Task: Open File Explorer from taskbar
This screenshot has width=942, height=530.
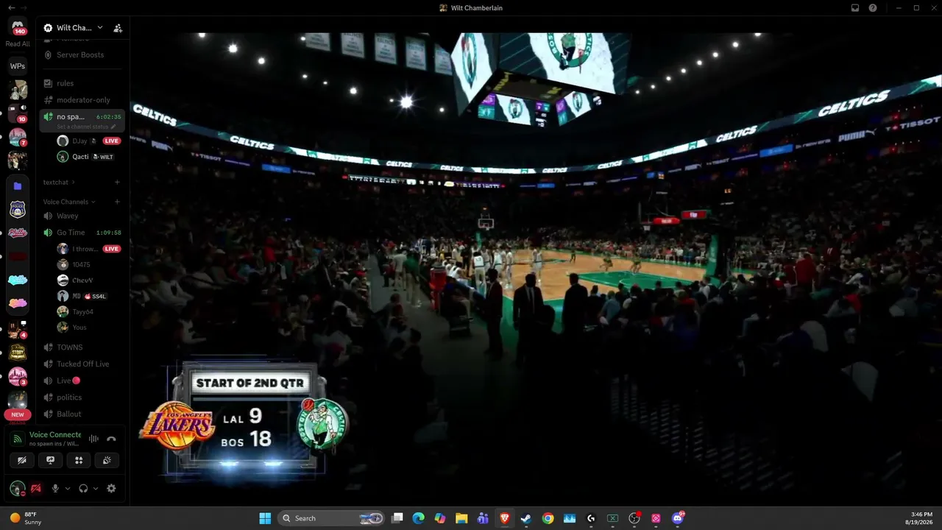Action: [461, 518]
